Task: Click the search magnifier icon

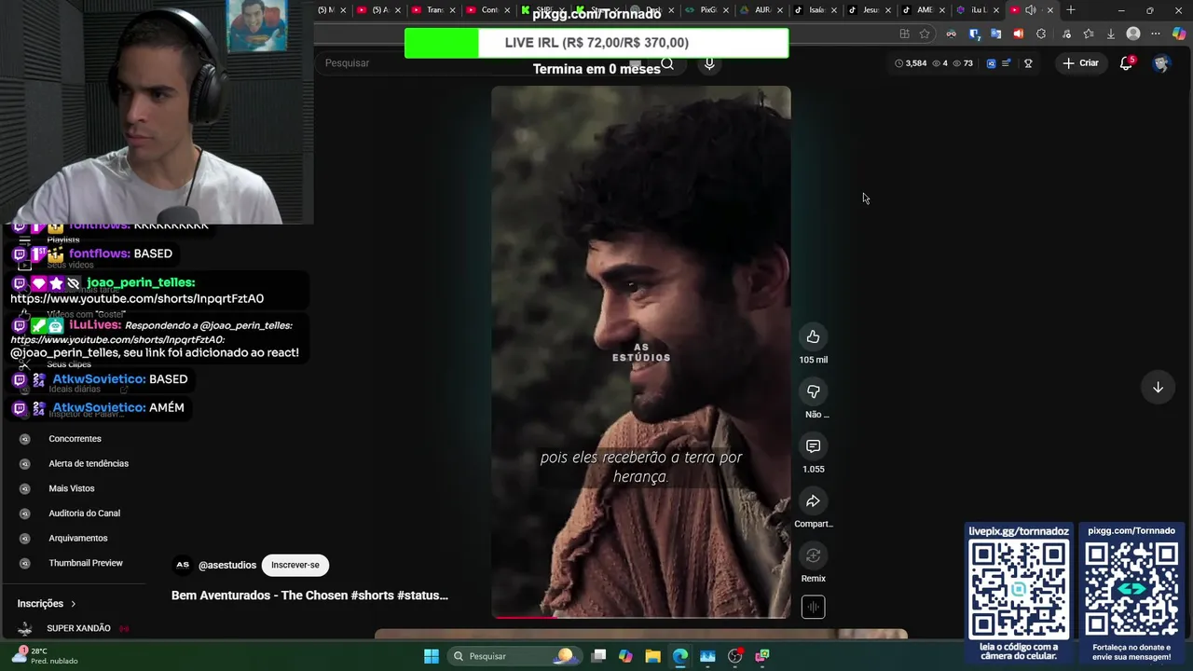Action: pyautogui.click(x=667, y=63)
